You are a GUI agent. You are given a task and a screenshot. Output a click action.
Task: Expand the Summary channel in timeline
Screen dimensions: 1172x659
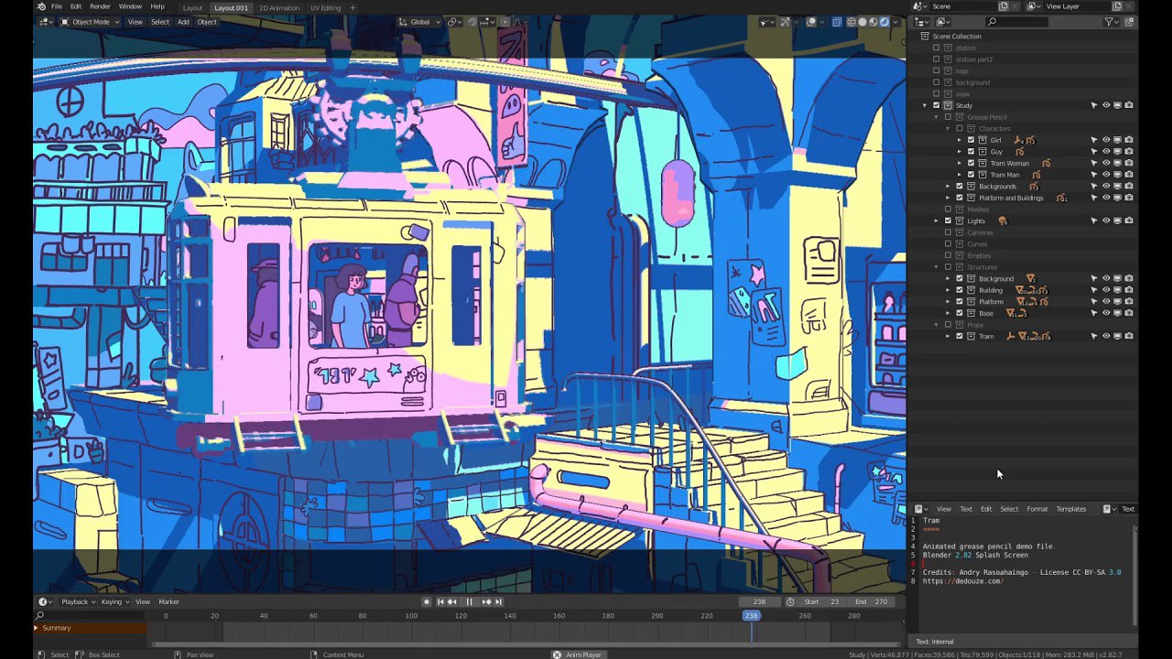[x=37, y=628]
